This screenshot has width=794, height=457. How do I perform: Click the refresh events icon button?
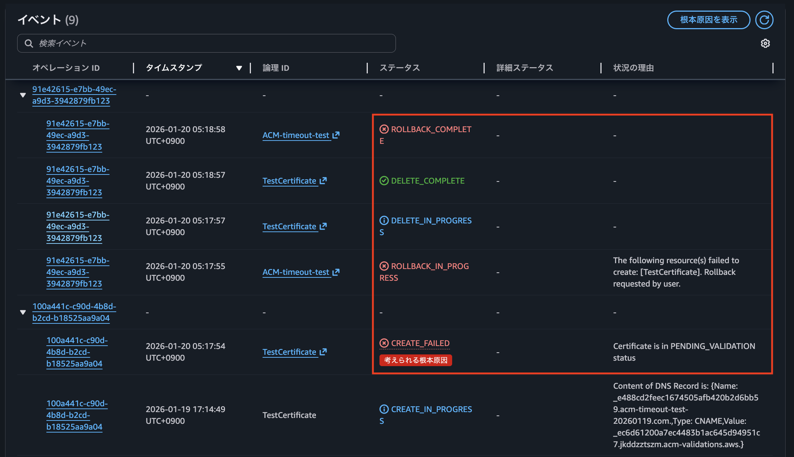[x=764, y=20]
